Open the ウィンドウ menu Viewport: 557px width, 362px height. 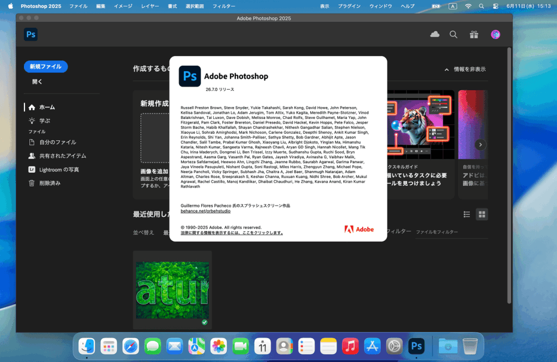pyautogui.click(x=381, y=6)
